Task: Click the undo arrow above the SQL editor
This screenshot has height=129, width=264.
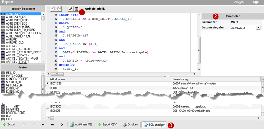Action: (x=53, y=9)
